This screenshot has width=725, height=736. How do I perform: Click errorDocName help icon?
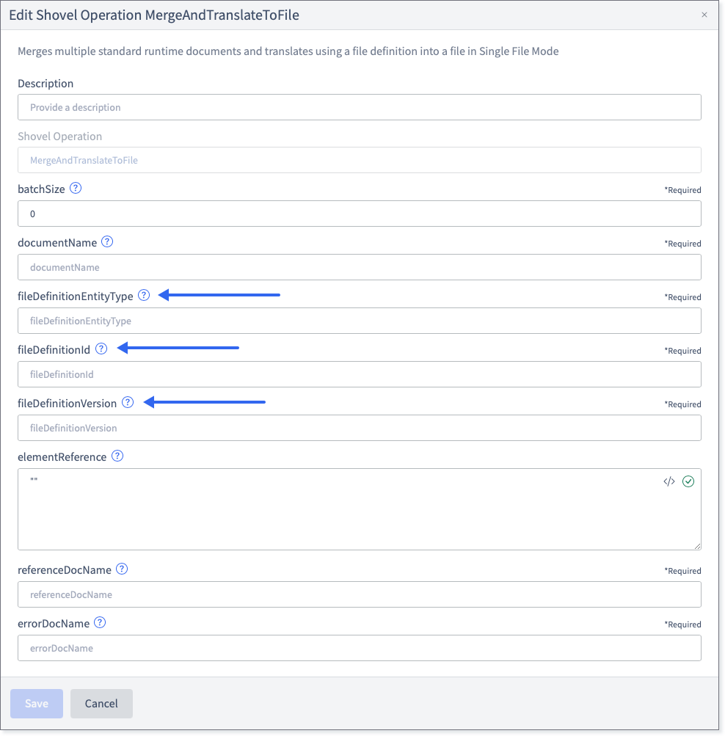100,622
